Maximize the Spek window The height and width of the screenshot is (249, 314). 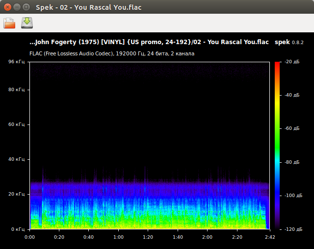point(26,7)
